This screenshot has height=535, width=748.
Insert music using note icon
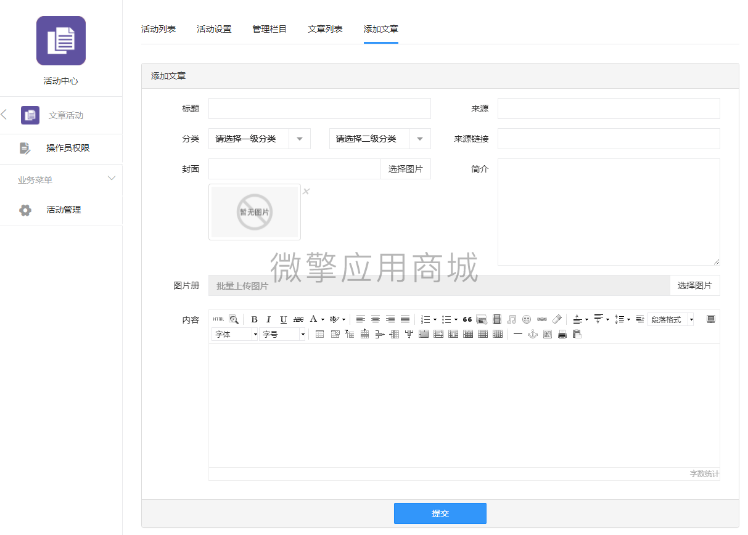pyautogui.click(x=512, y=319)
